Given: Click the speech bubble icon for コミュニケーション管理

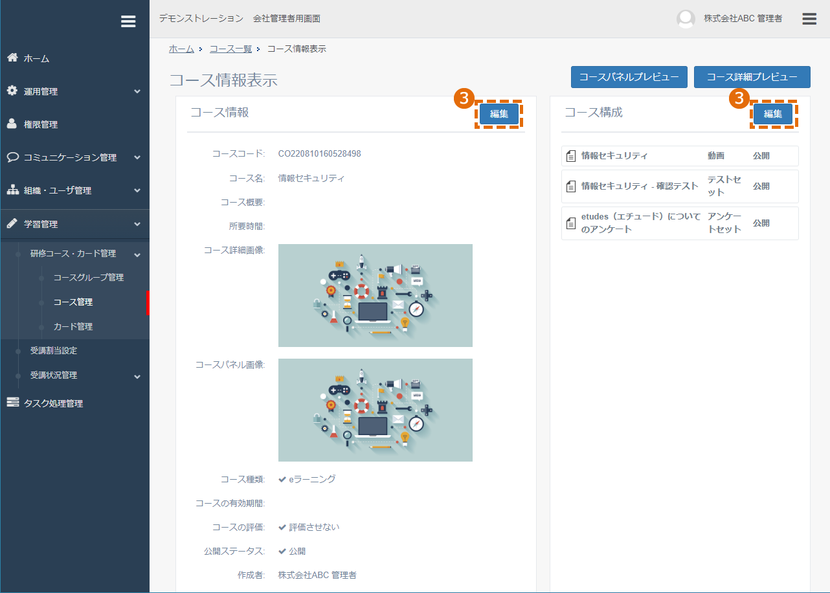Looking at the screenshot, I should coord(12,157).
